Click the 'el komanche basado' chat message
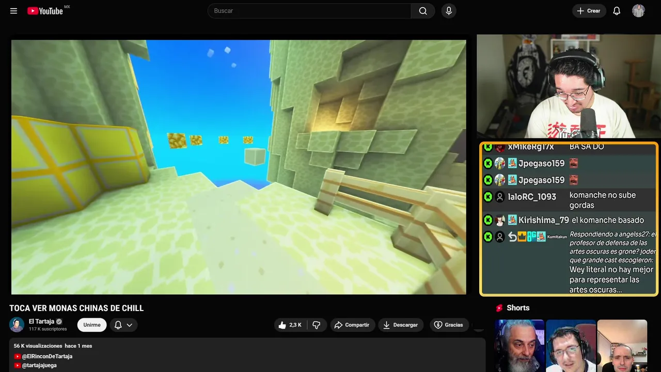 pos(608,220)
